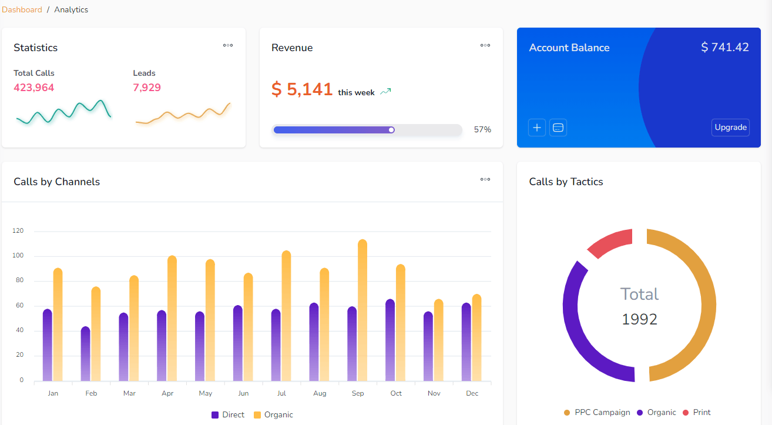Screen dimensions: 772x425
Task: Click the Total Calls sparkline chart
Action: tap(63, 112)
